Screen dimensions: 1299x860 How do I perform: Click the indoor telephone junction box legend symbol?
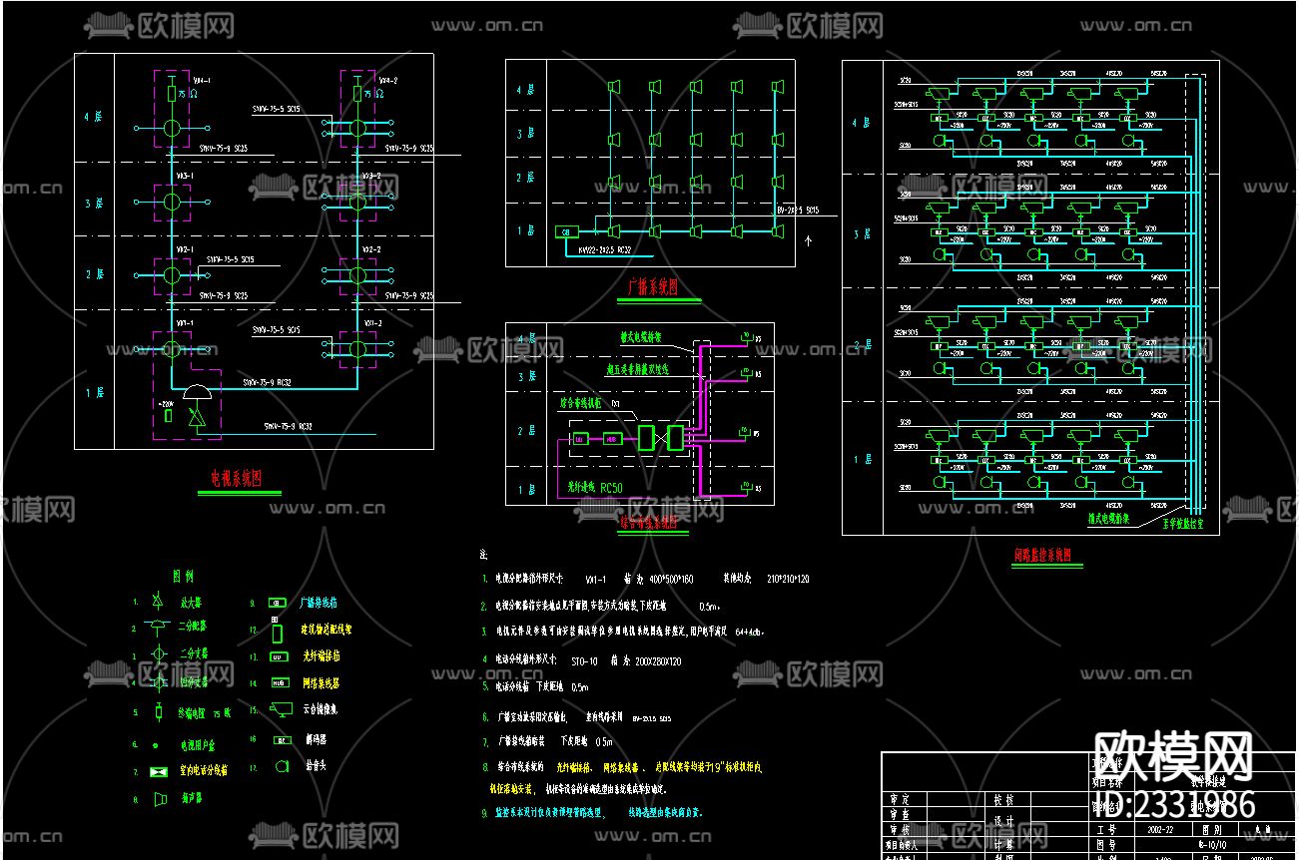point(158,771)
